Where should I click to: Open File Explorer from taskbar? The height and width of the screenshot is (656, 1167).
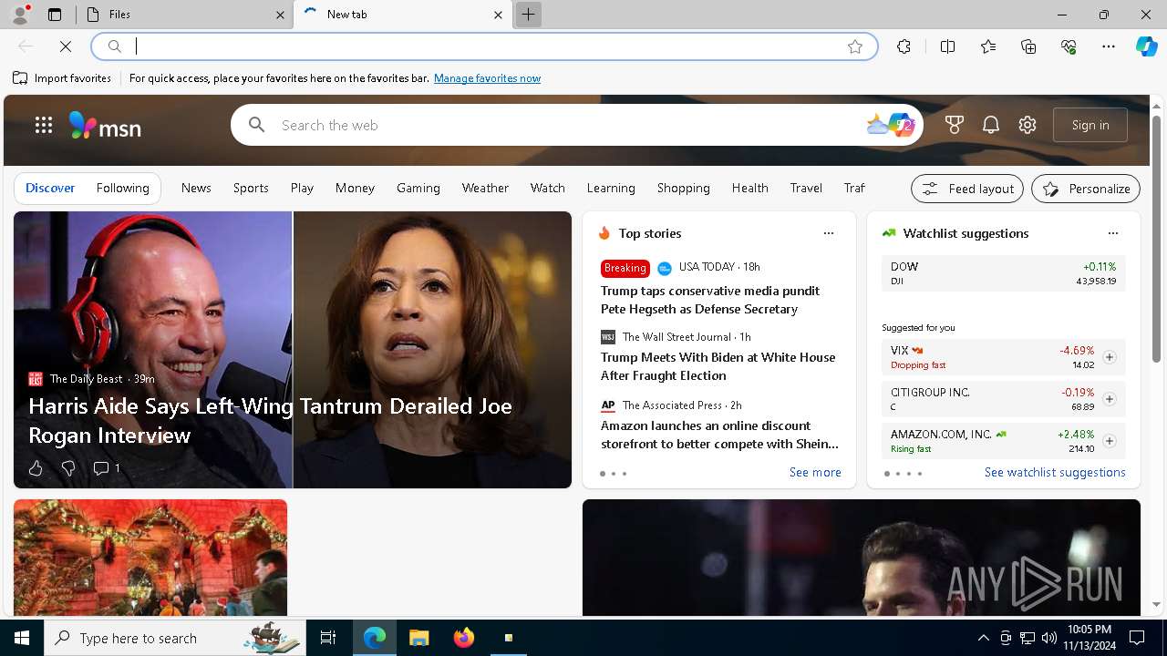tap(418, 638)
